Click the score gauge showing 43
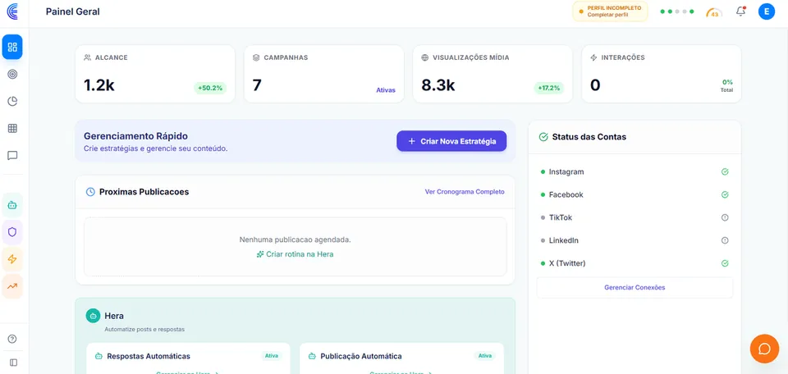This screenshot has height=374, width=788. point(714,12)
